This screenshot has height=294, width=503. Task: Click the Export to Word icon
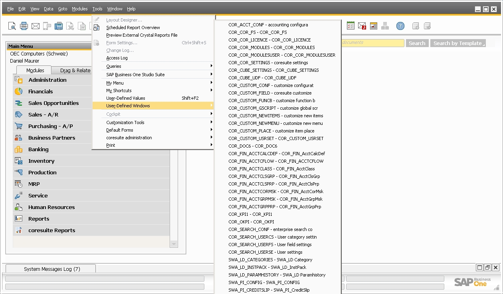point(82,26)
